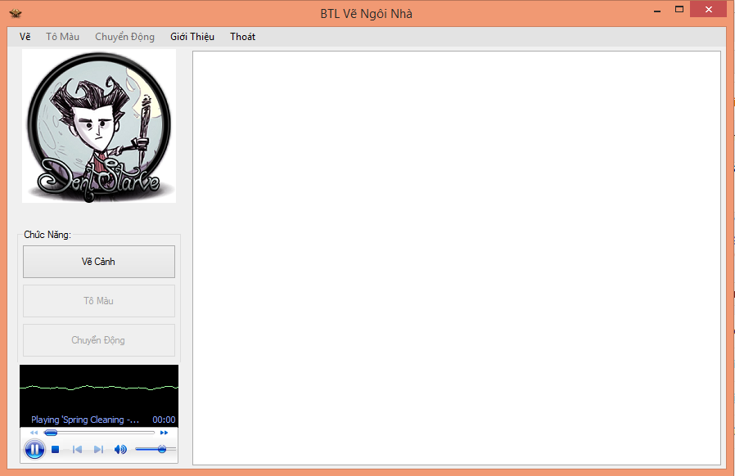Click the Don't Starve character image
Viewport: 735px width, 476px height.
pyautogui.click(x=99, y=126)
